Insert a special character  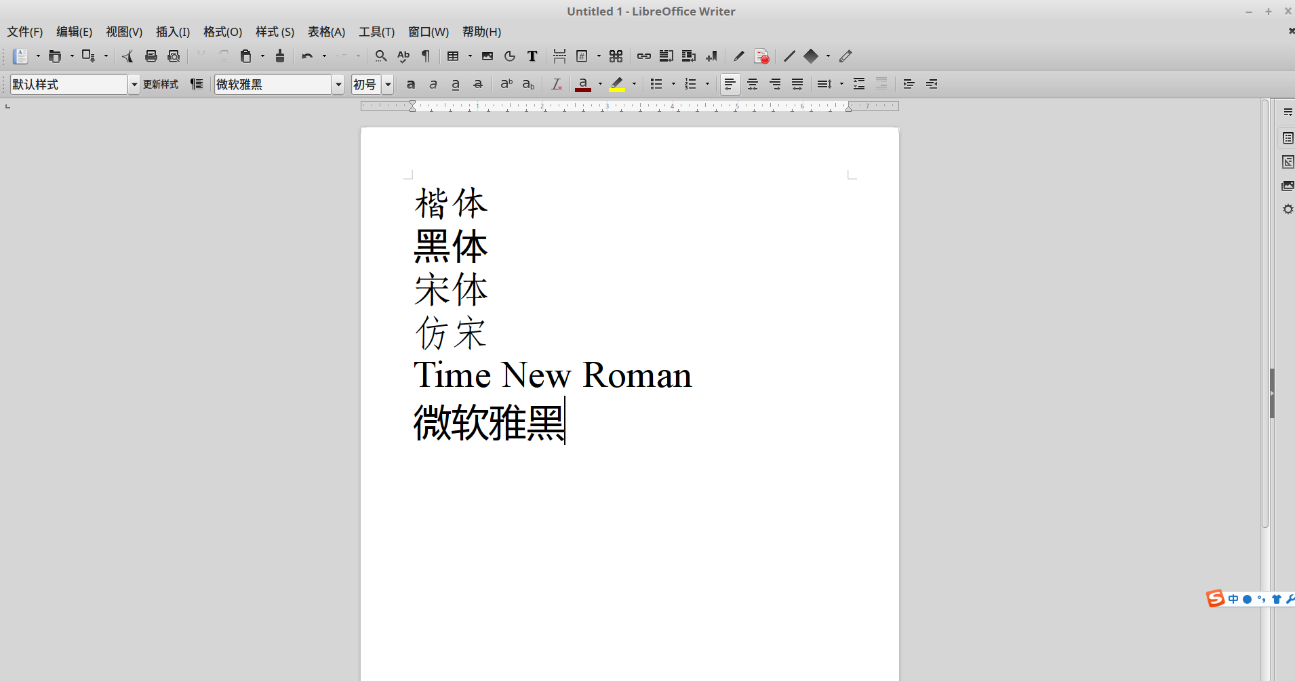coord(616,56)
